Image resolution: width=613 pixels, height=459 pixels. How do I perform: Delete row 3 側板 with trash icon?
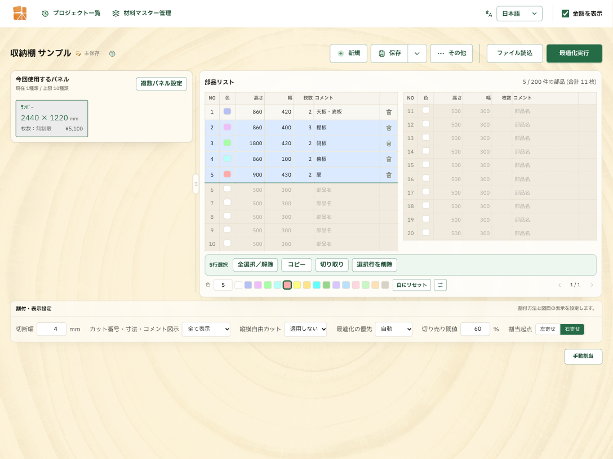[389, 143]
